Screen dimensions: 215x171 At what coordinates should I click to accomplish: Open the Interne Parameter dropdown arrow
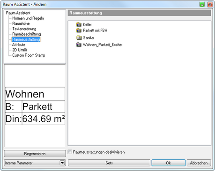[x=62, y=163]
